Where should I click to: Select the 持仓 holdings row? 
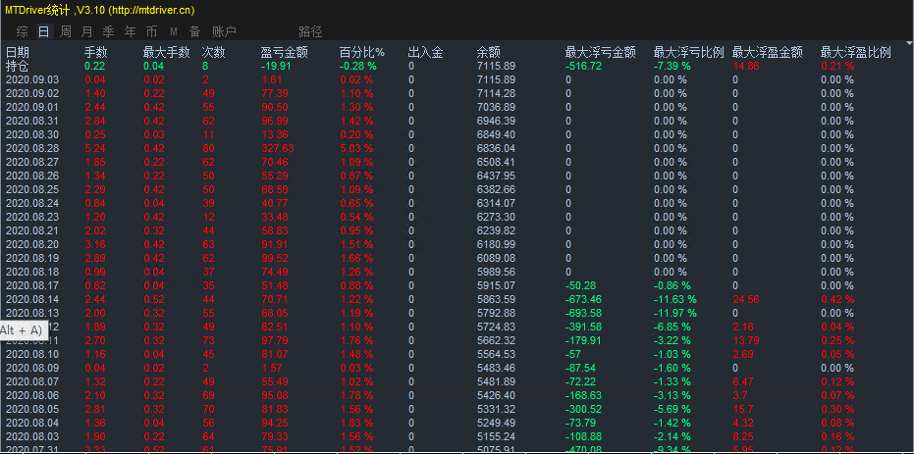pyautogui.click(x=18, y=66)
